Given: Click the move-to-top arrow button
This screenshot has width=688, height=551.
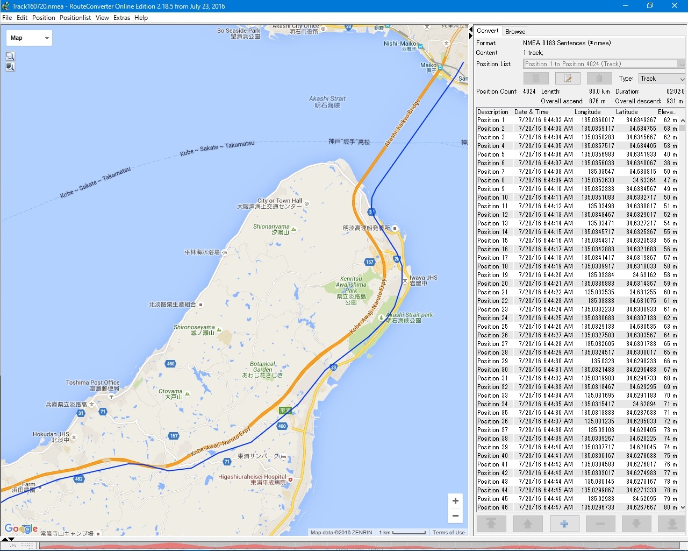Looking at the screenshot, I should 491,524.
